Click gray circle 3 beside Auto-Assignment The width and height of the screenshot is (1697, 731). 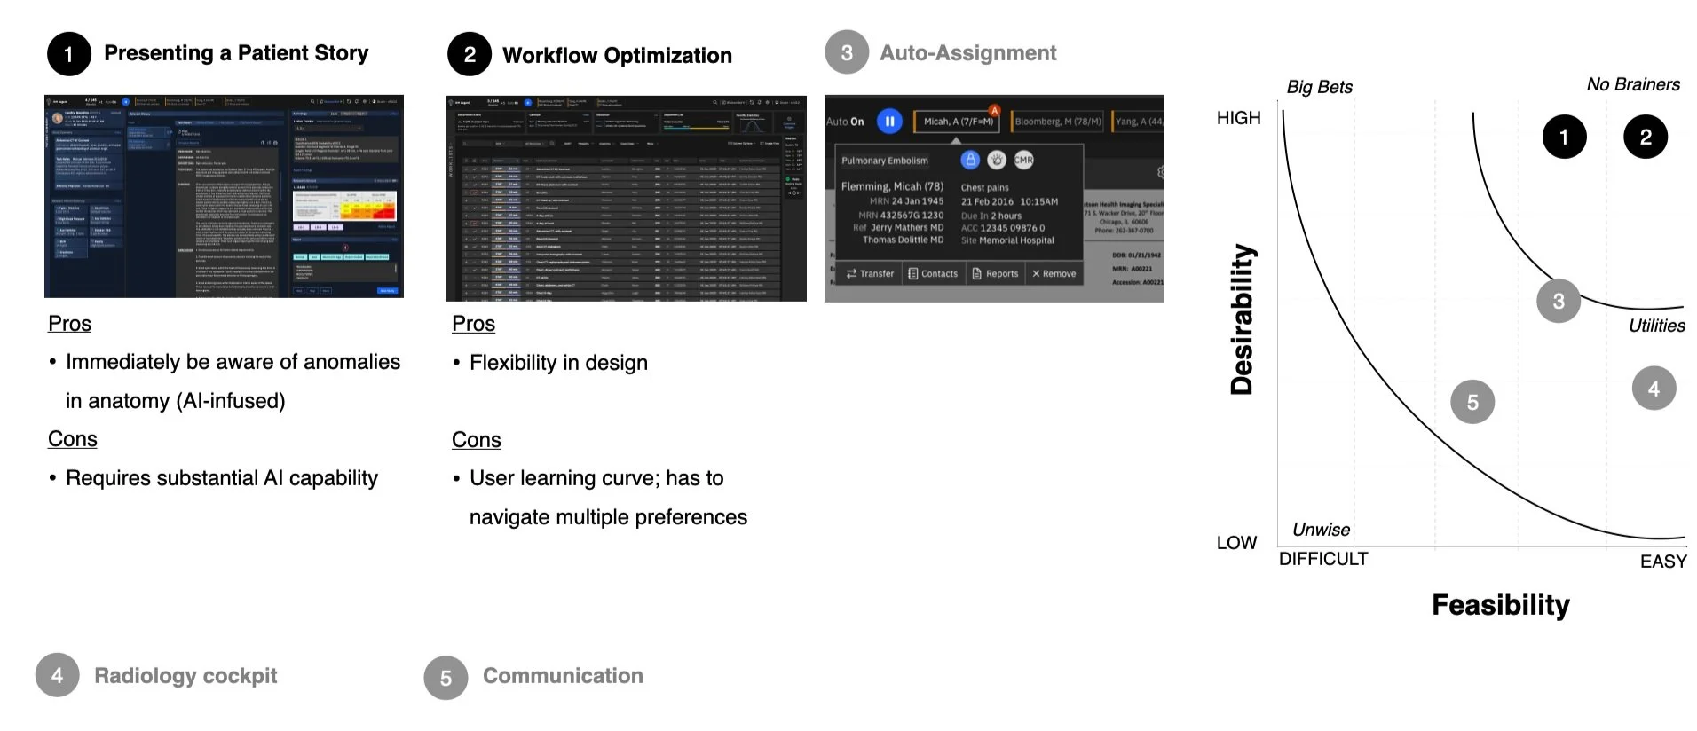847,53
